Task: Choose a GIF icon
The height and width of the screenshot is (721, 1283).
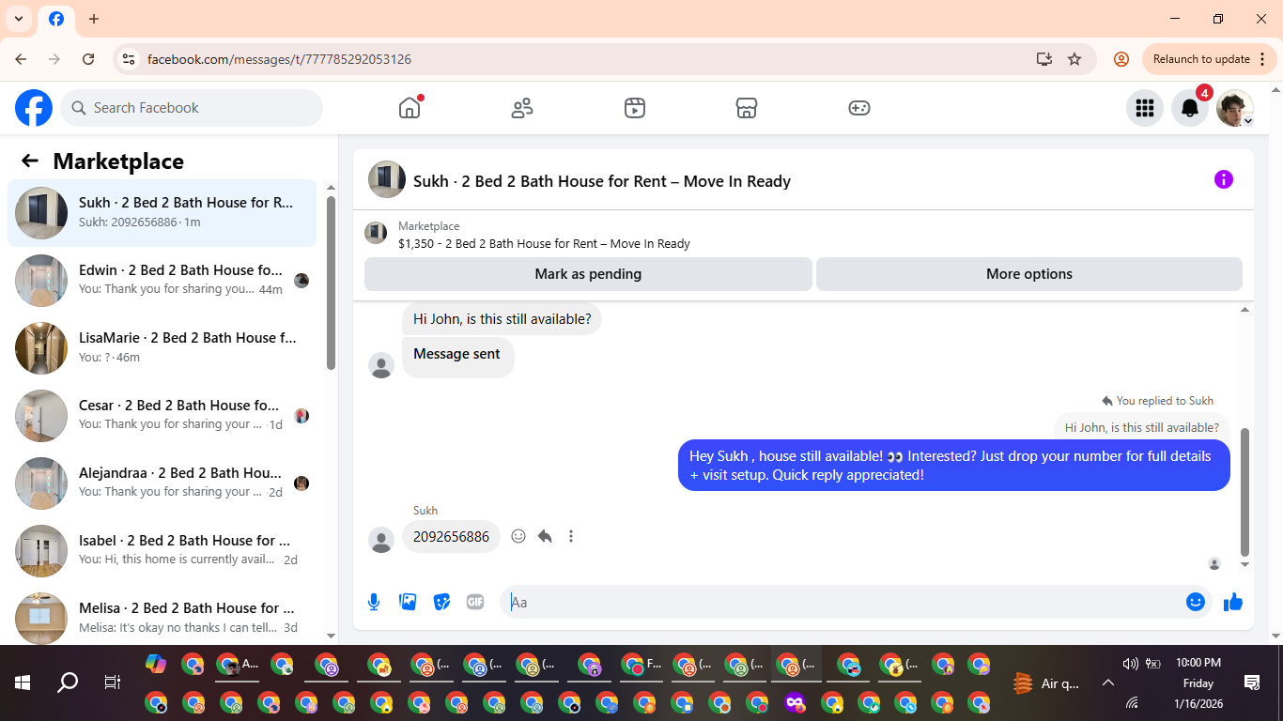Action: point(475,602)
